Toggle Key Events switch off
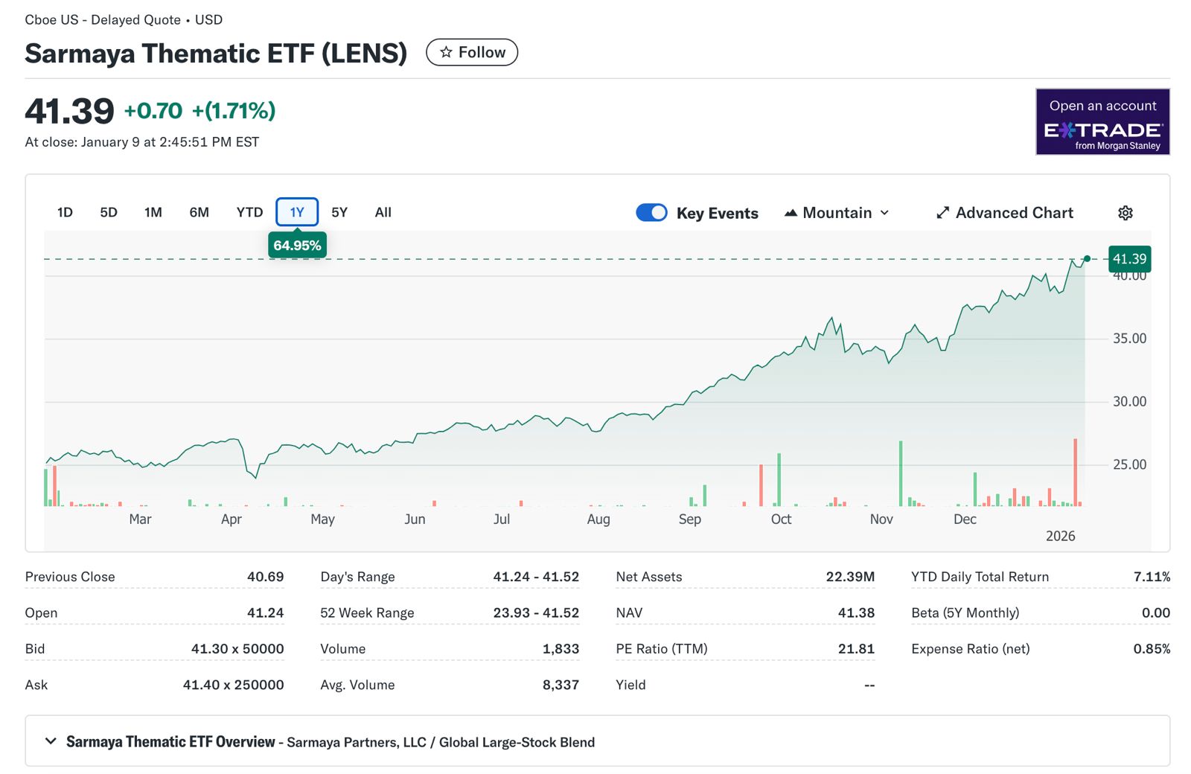Viewport: 1191px width, 774px height. tap(651, 213)
